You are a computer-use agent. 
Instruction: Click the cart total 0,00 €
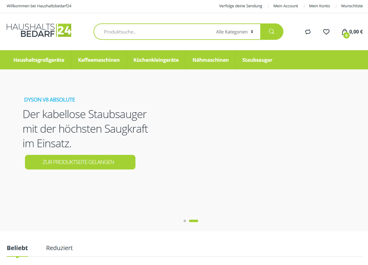[x=356, y=32]
